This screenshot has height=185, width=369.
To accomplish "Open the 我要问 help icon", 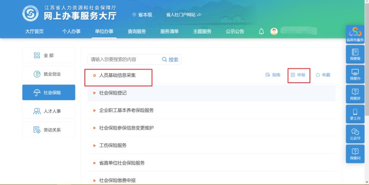I will (355, 154).
